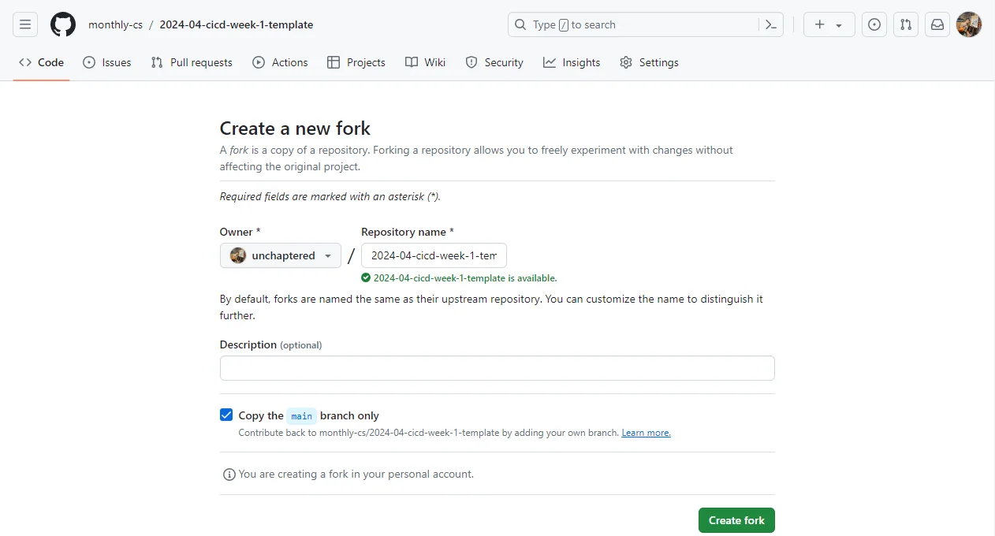Click into the Description input field
Image resolution: width=995 pixels, height=536 pixels.
tap(497, 368)
